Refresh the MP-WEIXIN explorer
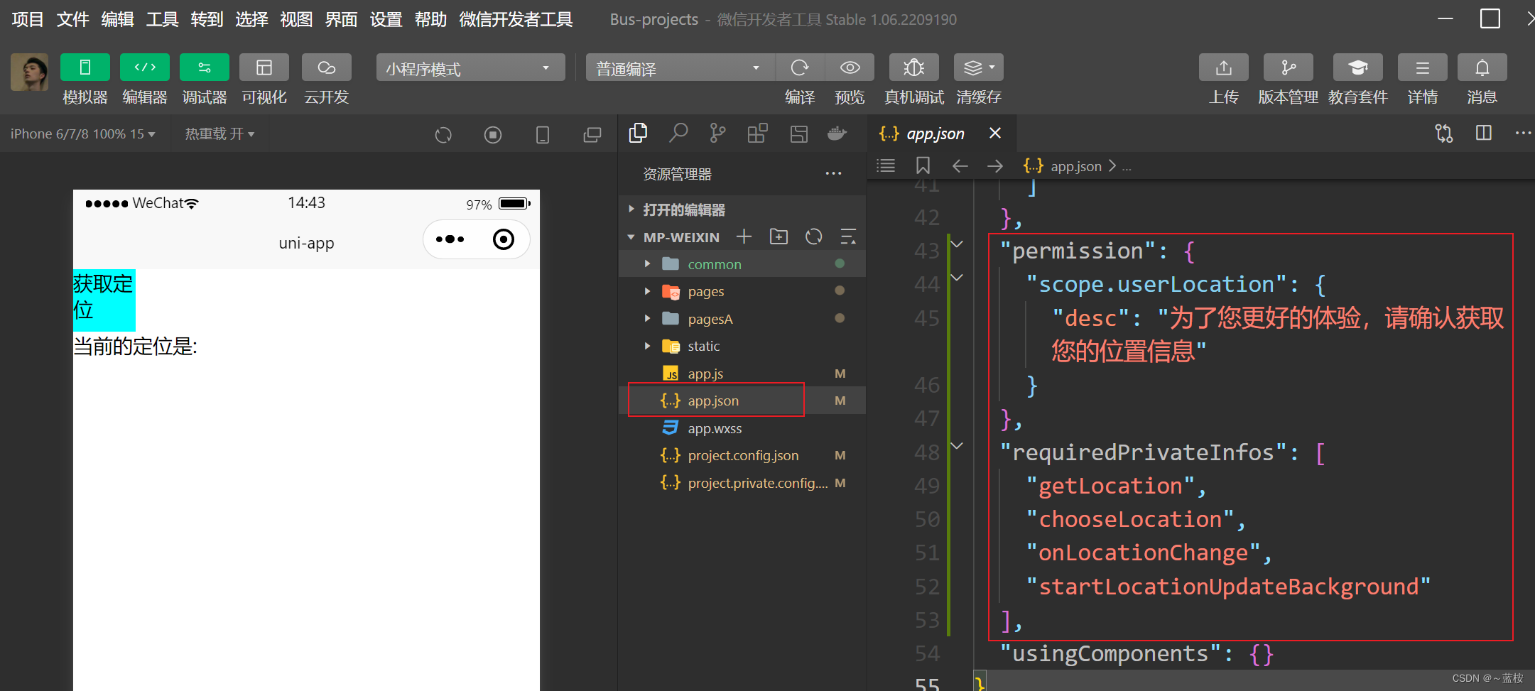The image size is (1535, 691). (813, 236)
